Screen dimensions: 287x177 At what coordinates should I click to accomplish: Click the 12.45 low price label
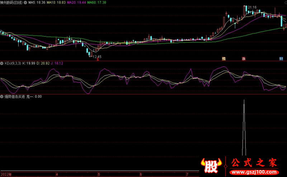97,56
